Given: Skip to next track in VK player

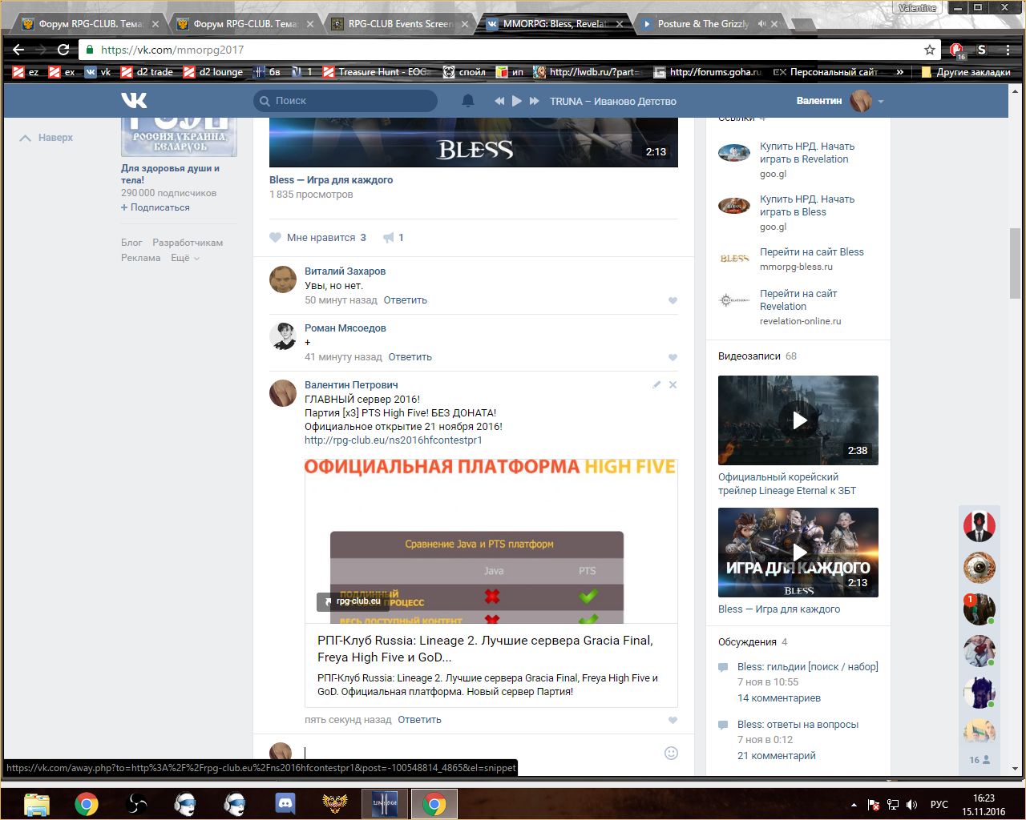Looking at the screenshot, I should coord(534,101).
